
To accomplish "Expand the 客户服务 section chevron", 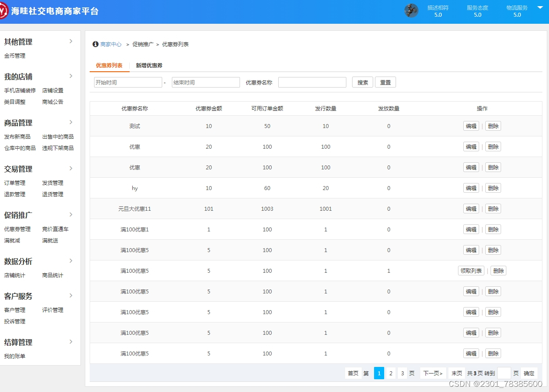I will click(x=71, y=296).
